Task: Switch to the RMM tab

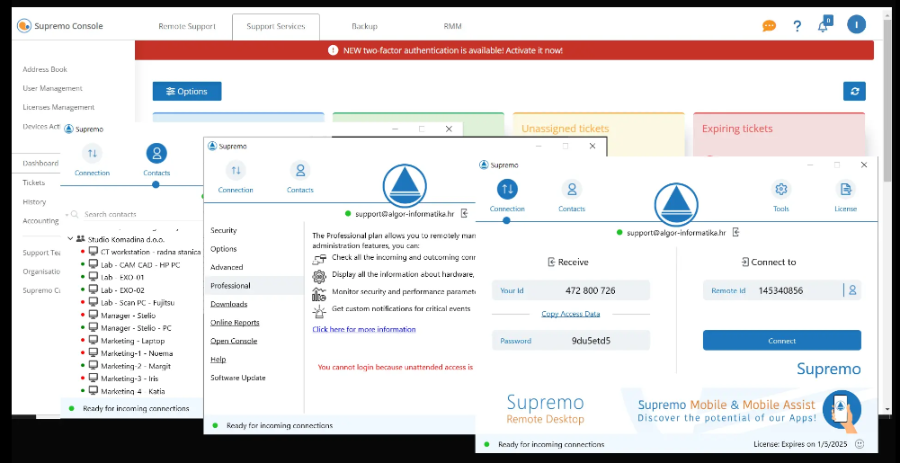Action: pyautogui.click(x=452, y=26)
